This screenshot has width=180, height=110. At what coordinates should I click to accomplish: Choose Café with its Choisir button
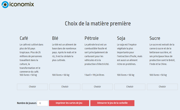pyautogui.click(x=32, y=87)
